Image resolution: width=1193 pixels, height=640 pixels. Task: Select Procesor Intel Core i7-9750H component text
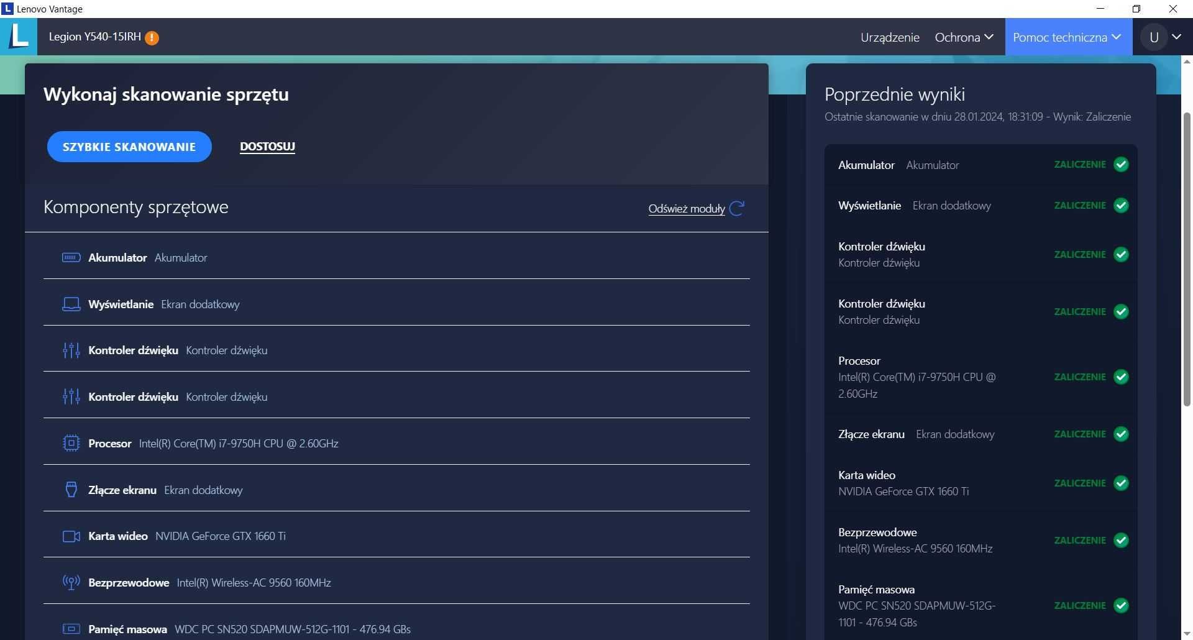pos(213,443)
